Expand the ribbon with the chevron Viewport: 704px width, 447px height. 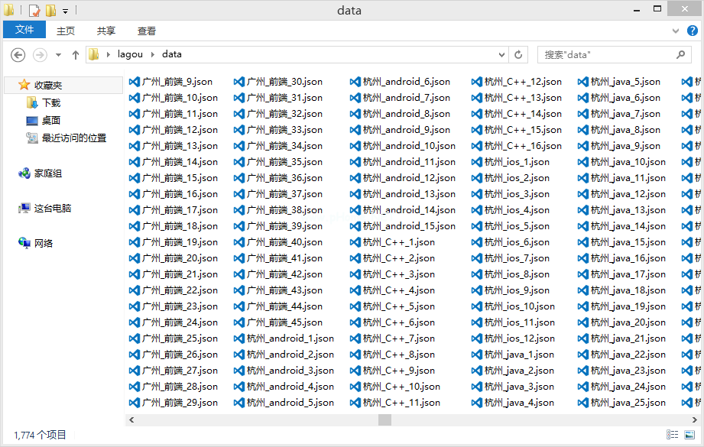pos(676,31)
